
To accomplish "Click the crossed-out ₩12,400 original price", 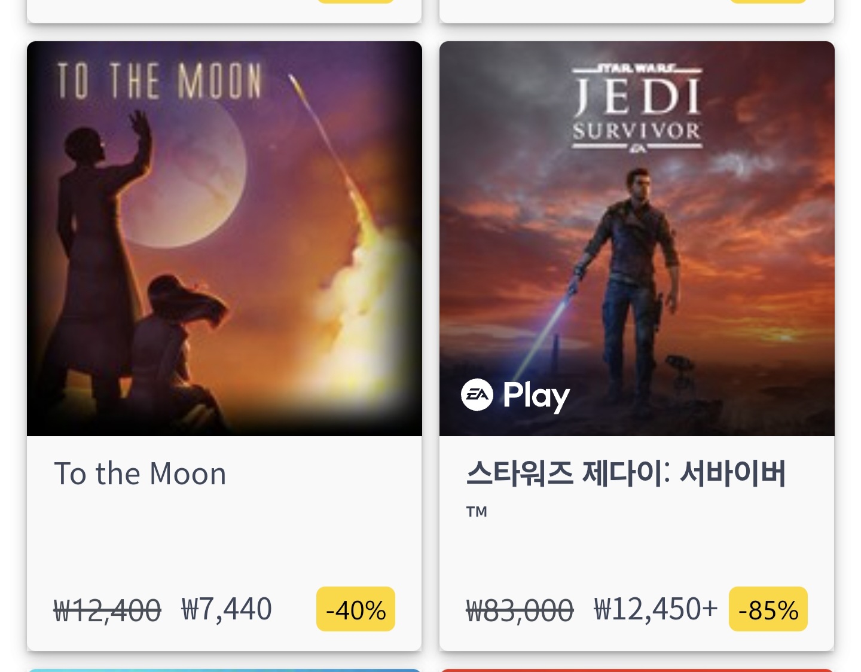I will click(x=108, y=610).
